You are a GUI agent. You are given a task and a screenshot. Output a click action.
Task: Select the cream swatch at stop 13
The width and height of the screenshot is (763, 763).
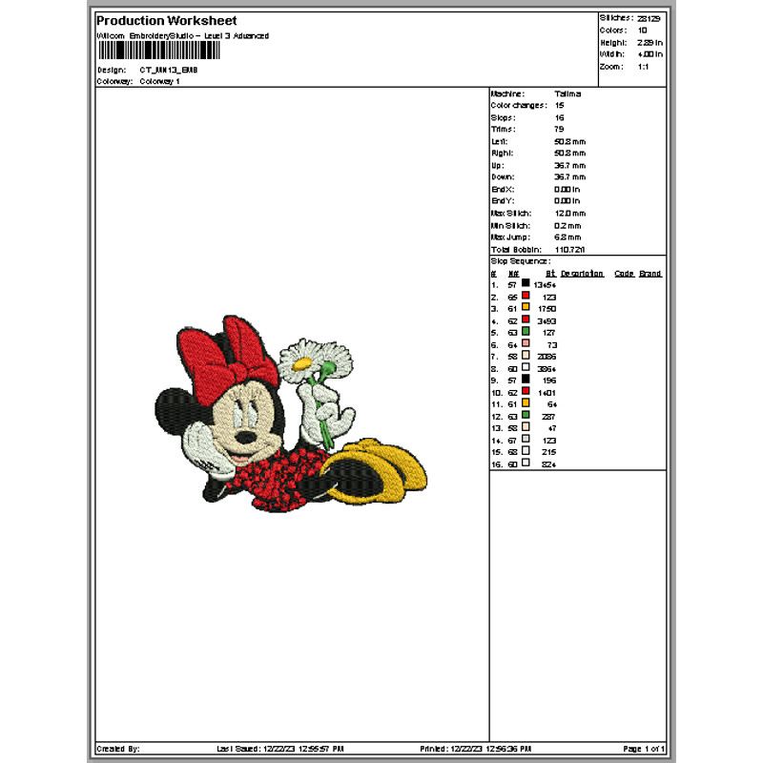coord(525,427)
